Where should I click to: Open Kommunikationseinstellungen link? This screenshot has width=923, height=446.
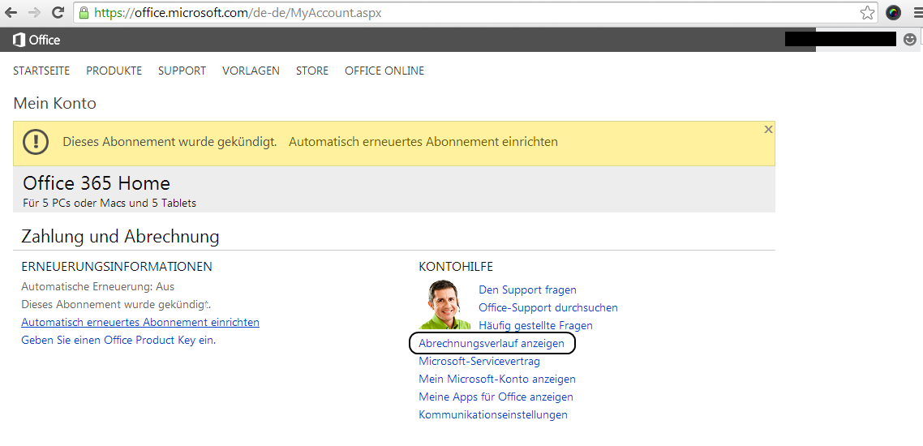coord(492,414)
